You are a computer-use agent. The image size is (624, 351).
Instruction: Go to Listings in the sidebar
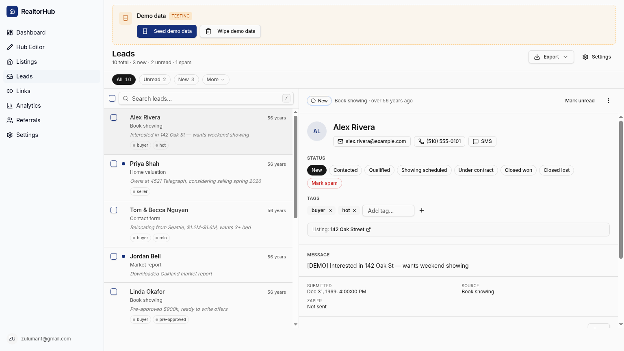pos(52,62)
